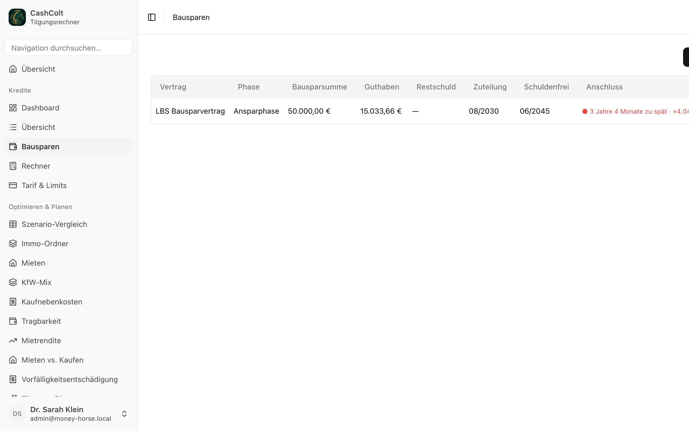The width and height of the screenshot is (689, 431).
Task: Click the Tarif & Limits card icon
Action: pos(13,185)
